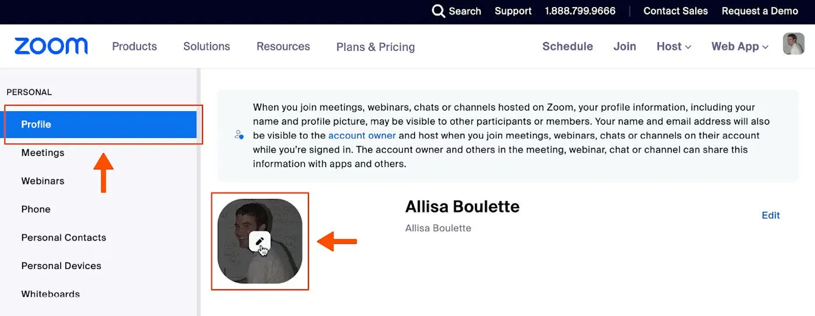This screenshot has height=316, width=815.
Task: Click the Edit link beside the name
Action: [x=771, y=215]
